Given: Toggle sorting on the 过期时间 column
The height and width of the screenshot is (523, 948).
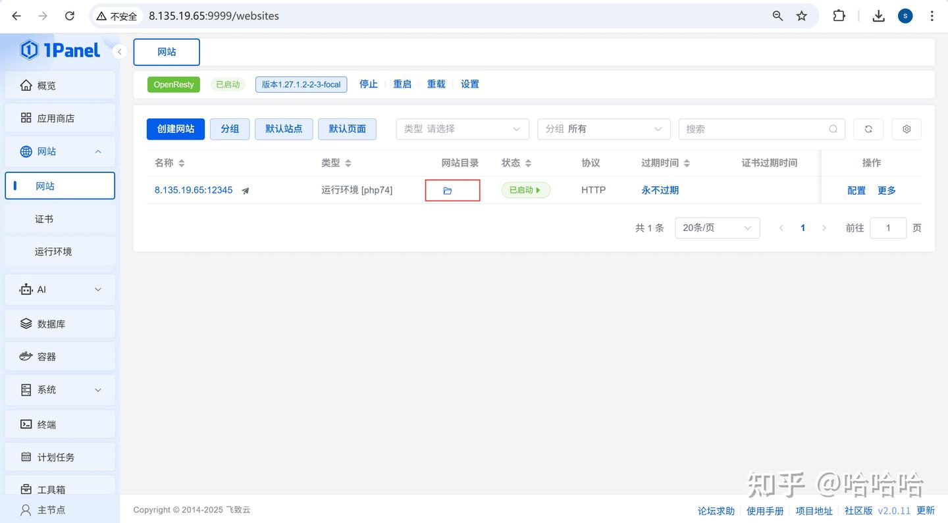Looking at the screenshot, I should pos(686,162).
